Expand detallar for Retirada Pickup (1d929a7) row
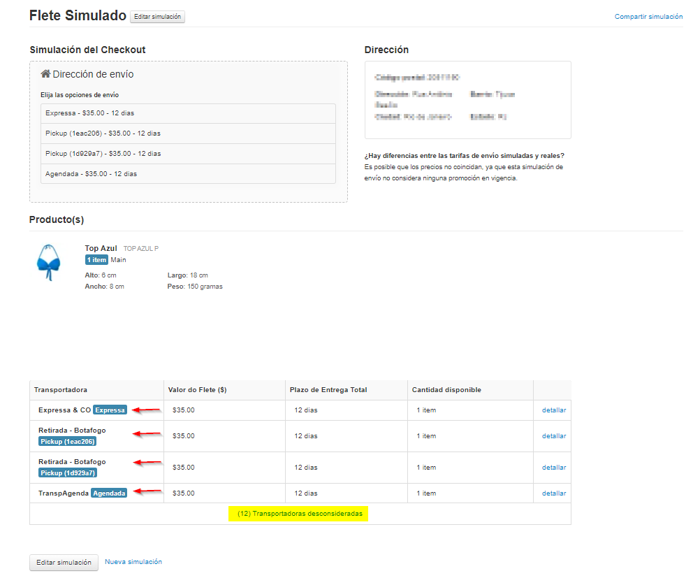 pos(554,468)
